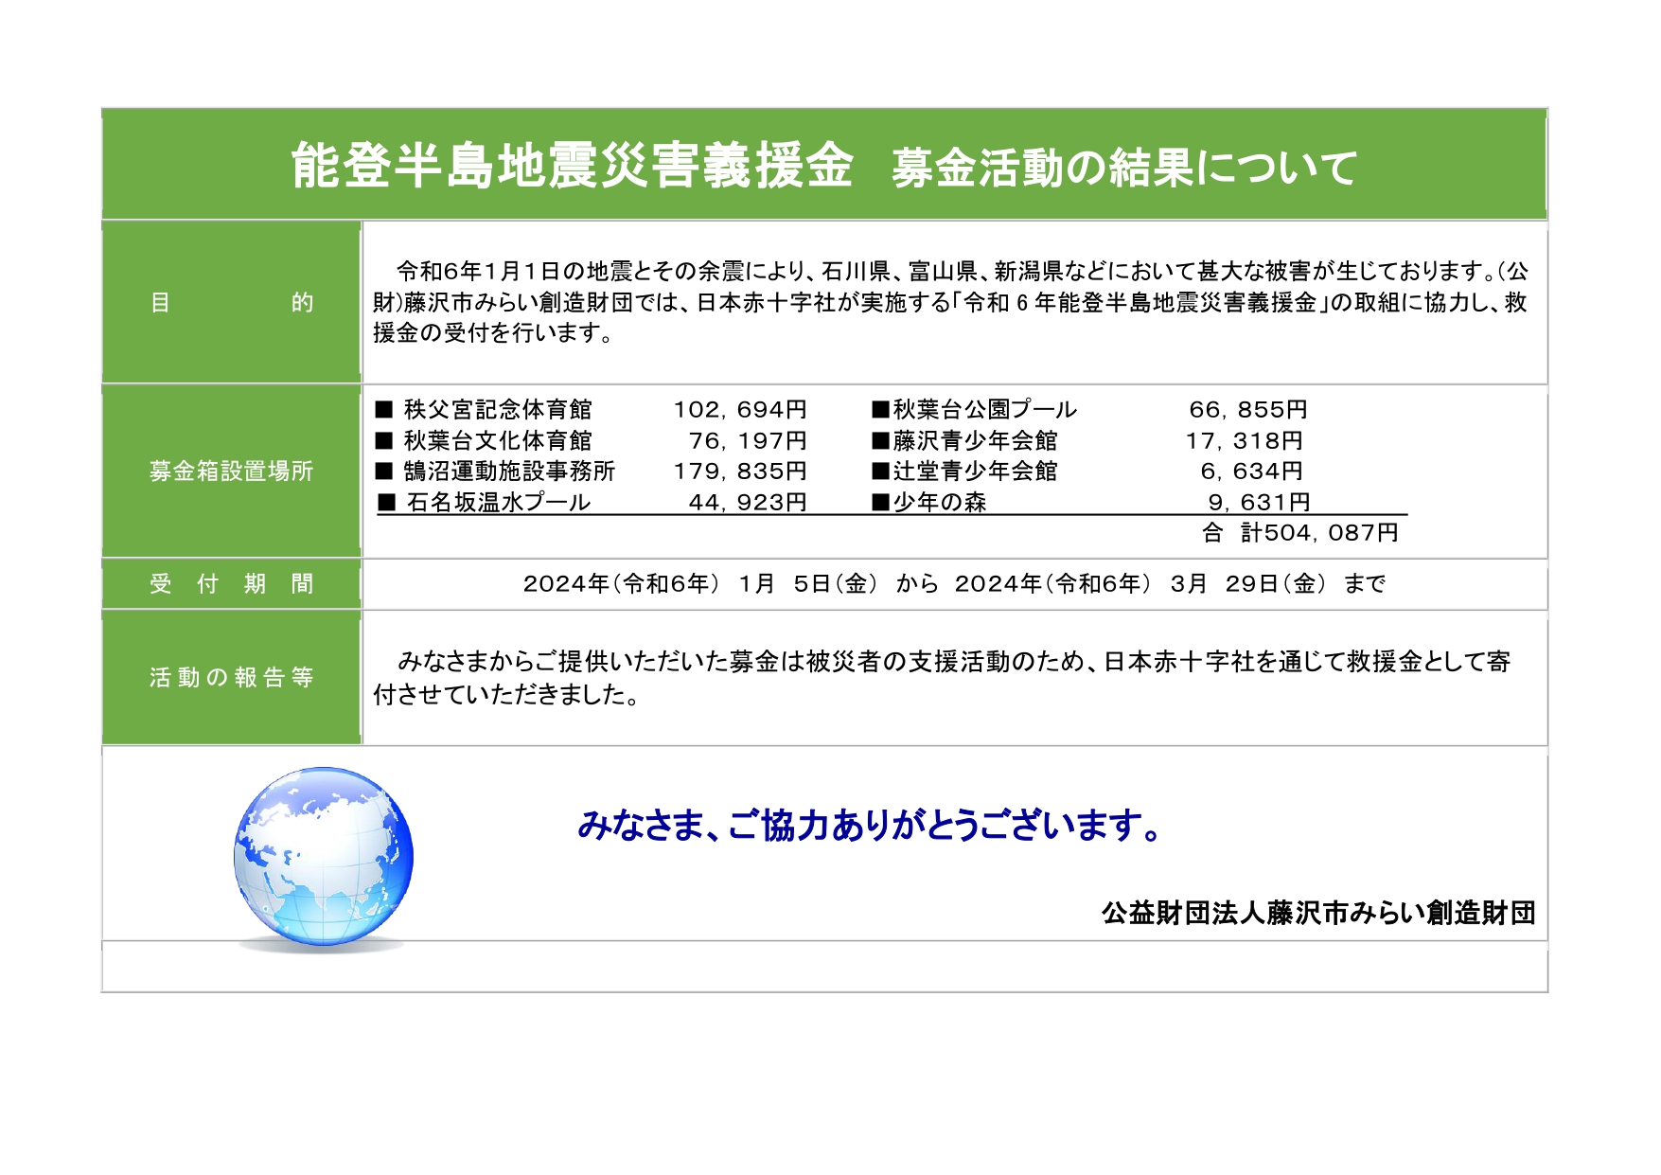Click the 66,855円 amount for 秋葉台公園プール
This screenshot has height=1175, width=1661.
coord(1247,410)
